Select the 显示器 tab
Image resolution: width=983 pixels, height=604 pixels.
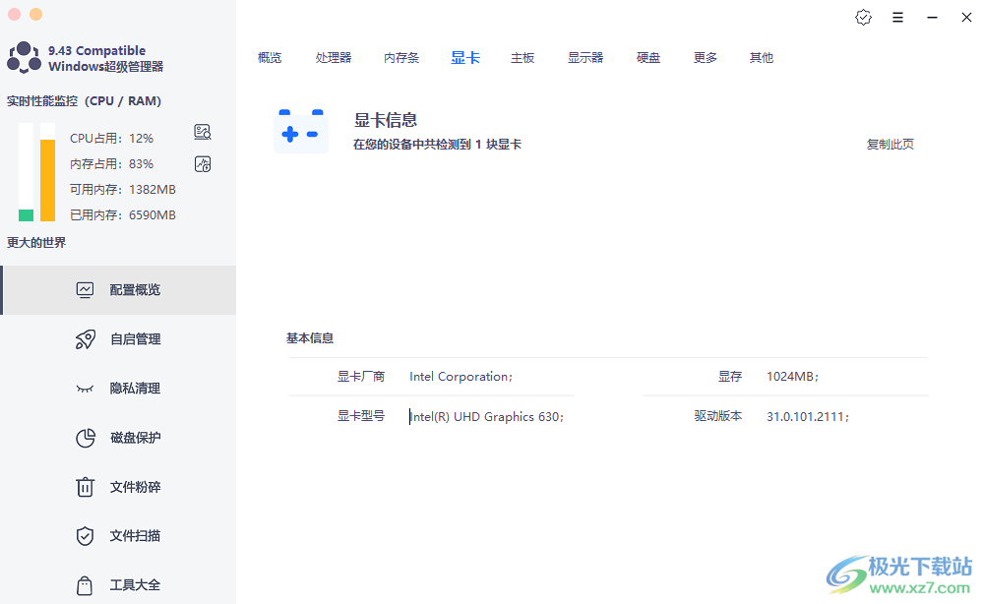(x=585, y=58)
